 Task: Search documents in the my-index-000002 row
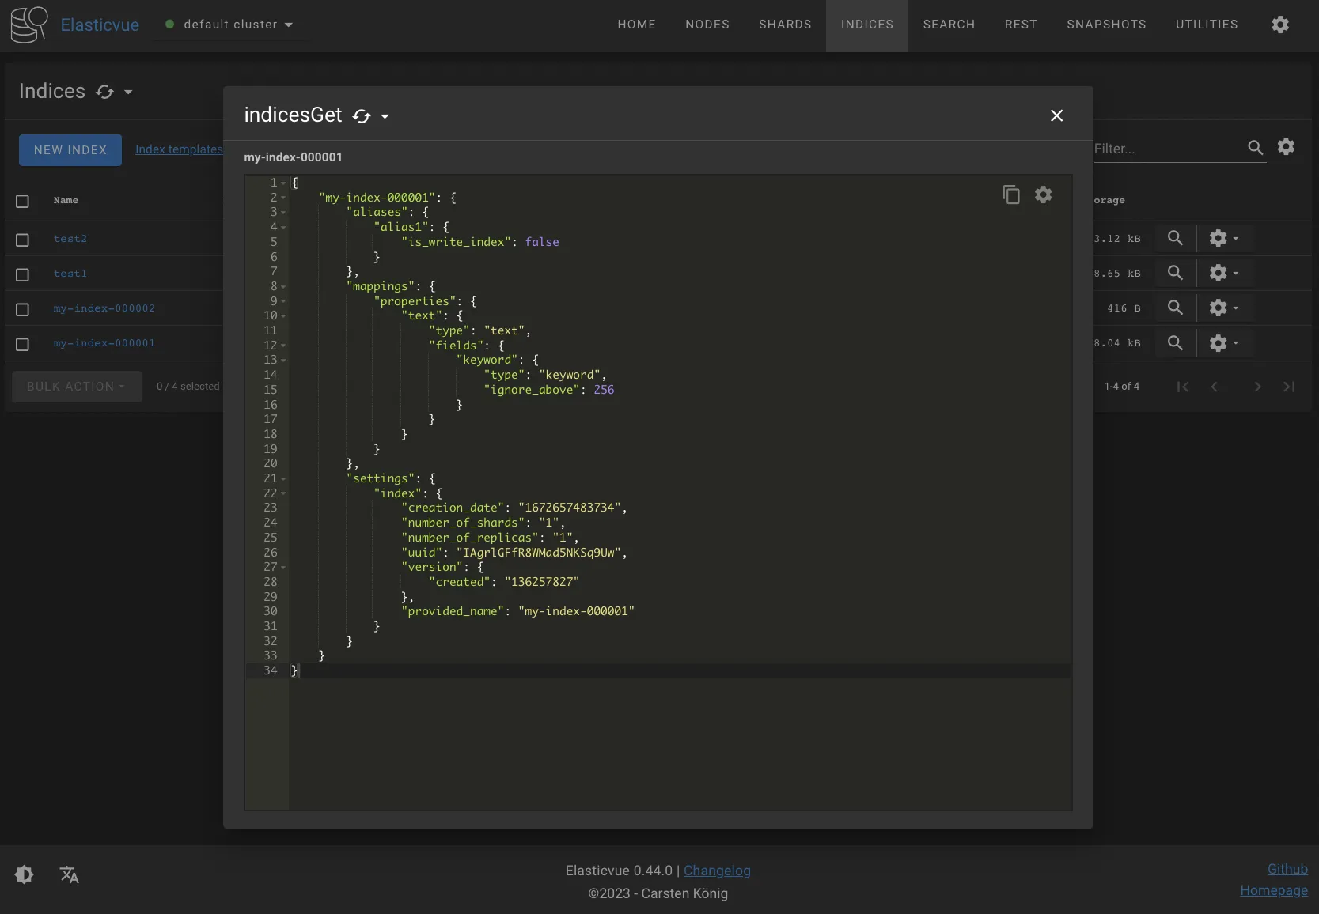(x=1176, y=308)
